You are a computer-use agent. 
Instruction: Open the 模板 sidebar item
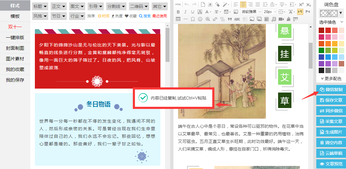point(15,16)
